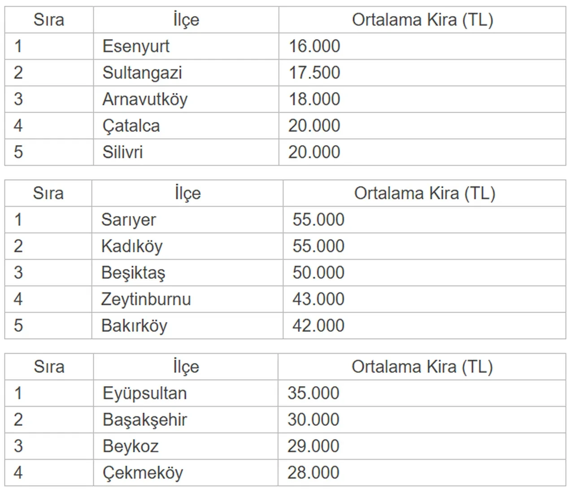Select the Sultangazi row name
The height and width of the screenshot is (494, 574).
(x=142, y=73)
